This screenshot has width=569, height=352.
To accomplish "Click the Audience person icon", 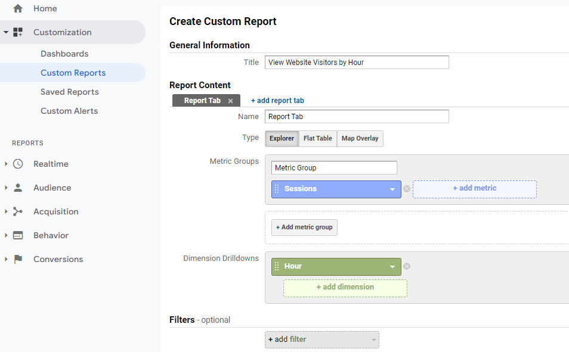I will 18,188.
